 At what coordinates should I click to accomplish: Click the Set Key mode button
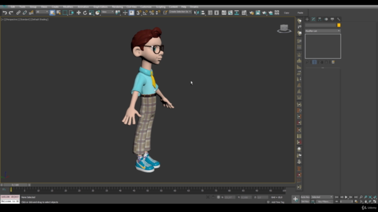click(305, 201)
